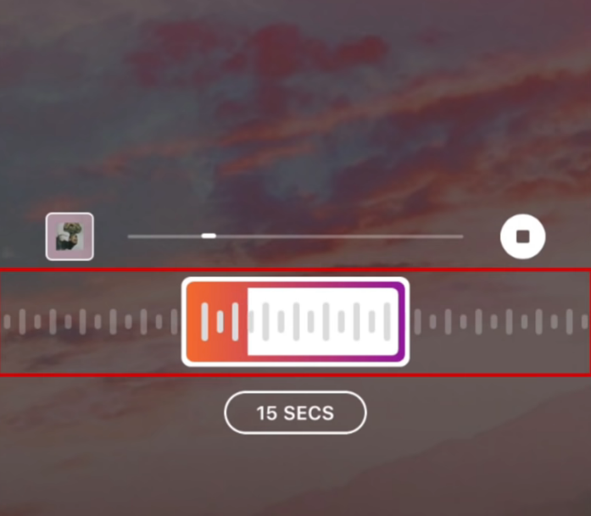Tap the first faded waveform bar
Image resolution: width=591 pixels, height=516 pixels.
7,322
